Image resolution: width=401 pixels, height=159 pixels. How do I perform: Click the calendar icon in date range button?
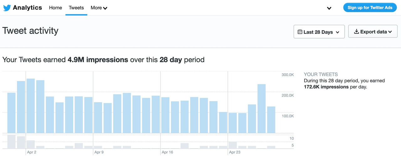(x=300, y=32)
